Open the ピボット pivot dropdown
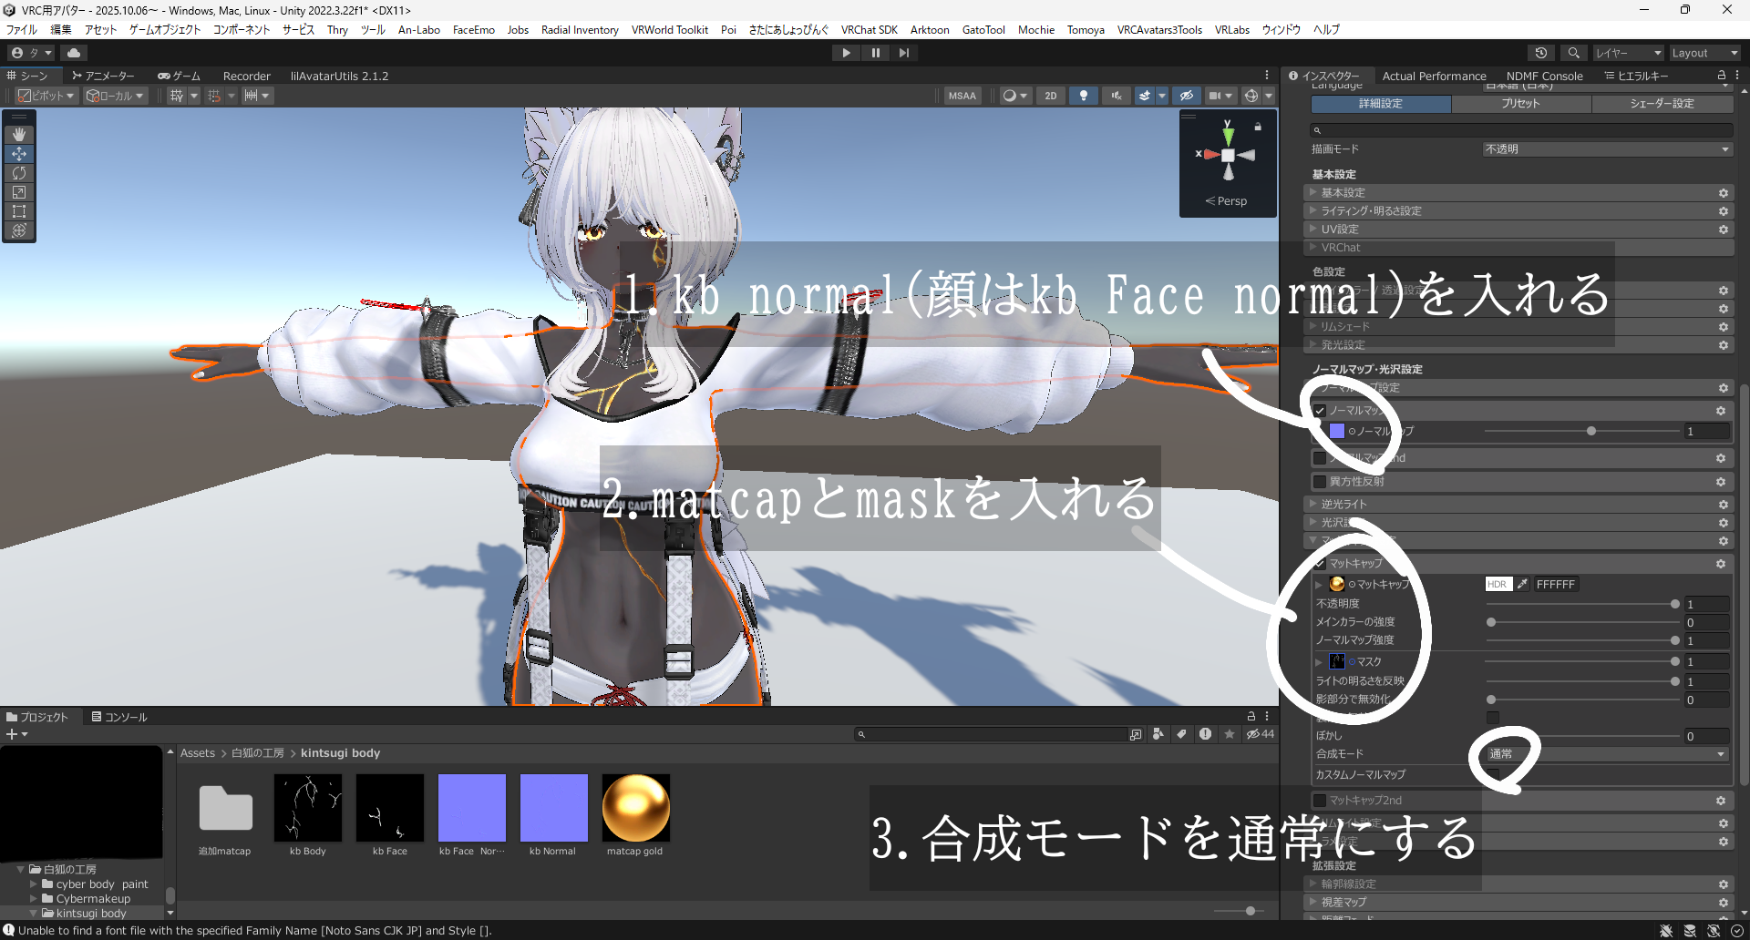The width and height of the screenshot is (1750, 940). [46, 96]
